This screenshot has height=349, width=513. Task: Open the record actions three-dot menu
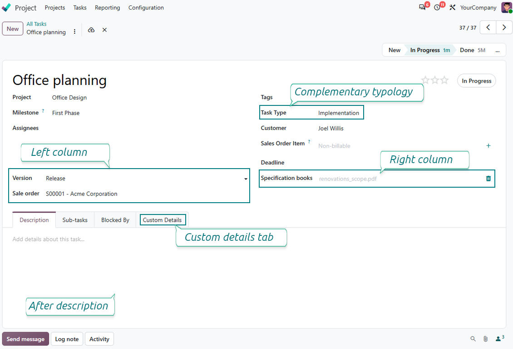pyautogui.click(x=74, y=32)
